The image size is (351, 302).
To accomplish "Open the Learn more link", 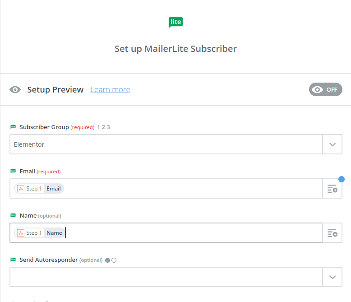I will point(110,89).
